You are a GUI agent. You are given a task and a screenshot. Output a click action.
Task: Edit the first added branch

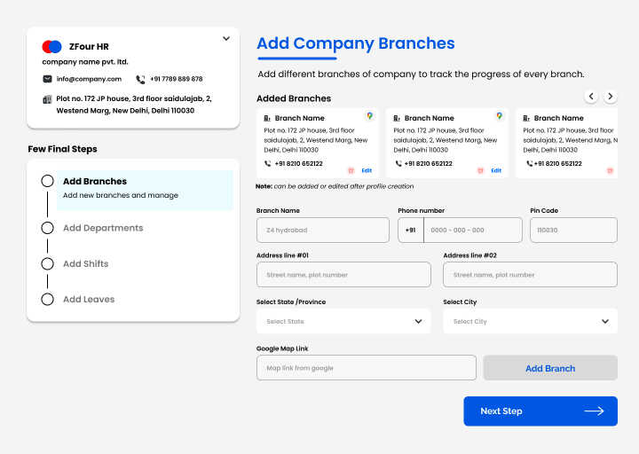[367, 170]
